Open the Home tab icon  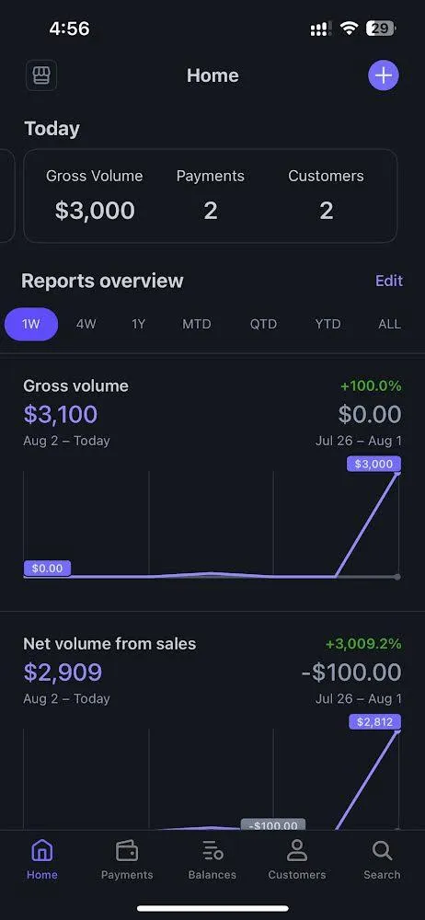41,849
